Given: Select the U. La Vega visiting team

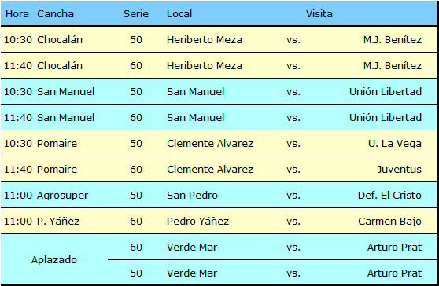Looking at the screenshot, I should point(395,144).
